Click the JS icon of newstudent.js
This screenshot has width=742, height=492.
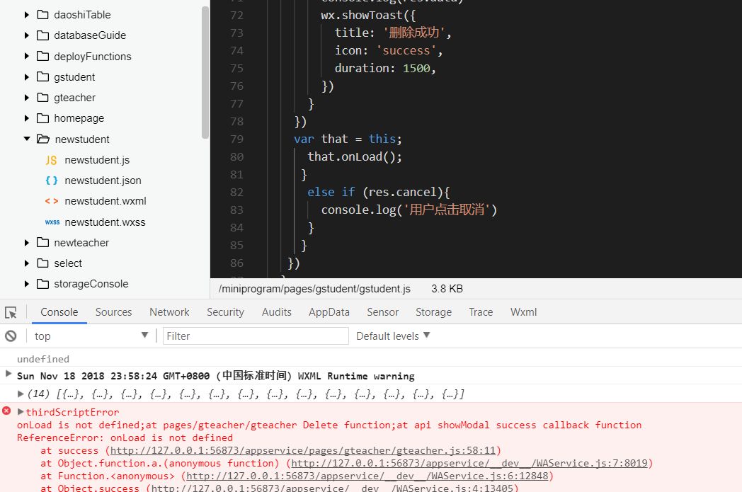tap(51, 161)
